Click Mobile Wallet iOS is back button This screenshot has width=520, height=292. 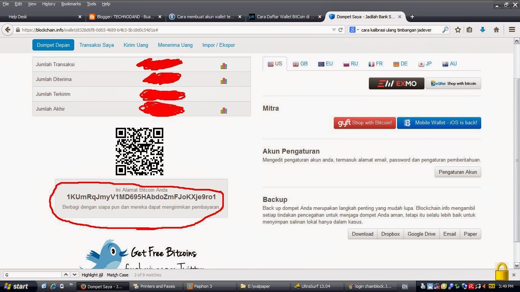[x=439, y=123]
